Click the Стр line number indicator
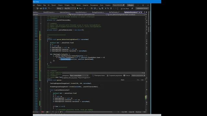207x116 pixels. pyautogui.click(x=124, y=112)
